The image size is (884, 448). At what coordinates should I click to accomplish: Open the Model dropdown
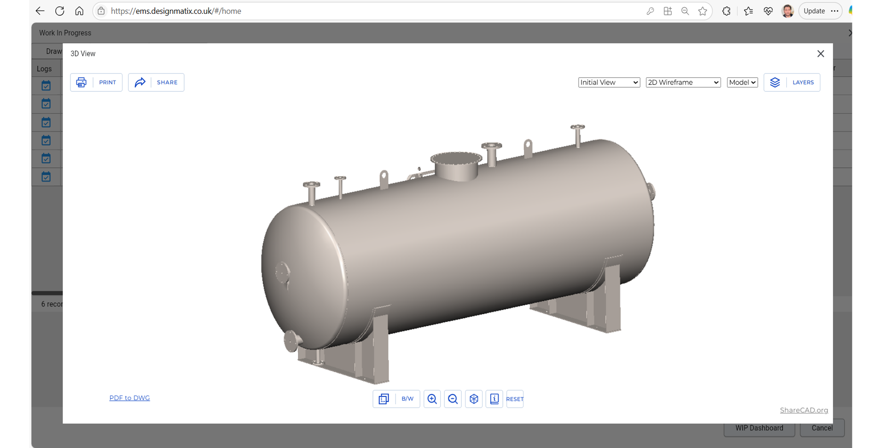click(x=742, y=82)
